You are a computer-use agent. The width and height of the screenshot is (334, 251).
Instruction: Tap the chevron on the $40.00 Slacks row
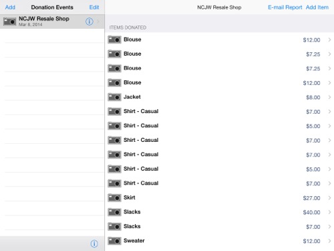329,212
